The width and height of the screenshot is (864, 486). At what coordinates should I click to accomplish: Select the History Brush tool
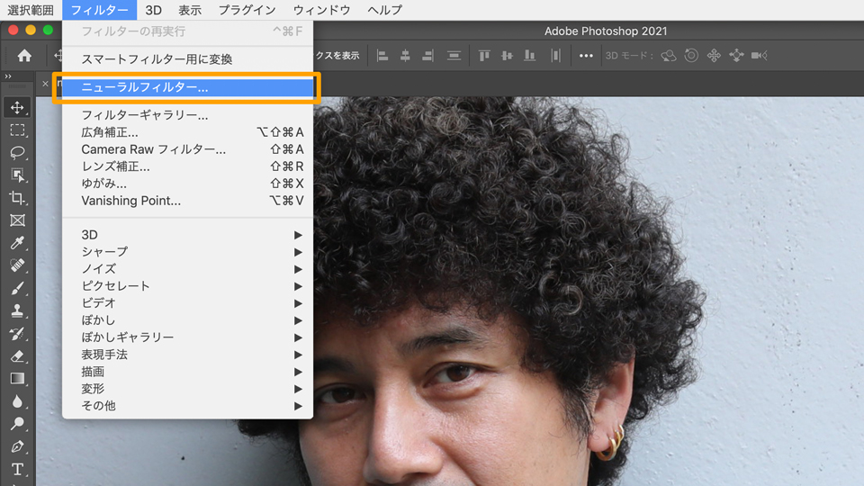(17, 333)
